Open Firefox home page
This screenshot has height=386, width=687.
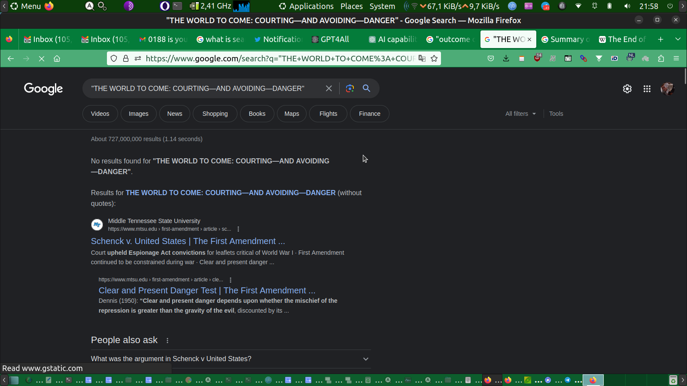[x=57, y=58]
